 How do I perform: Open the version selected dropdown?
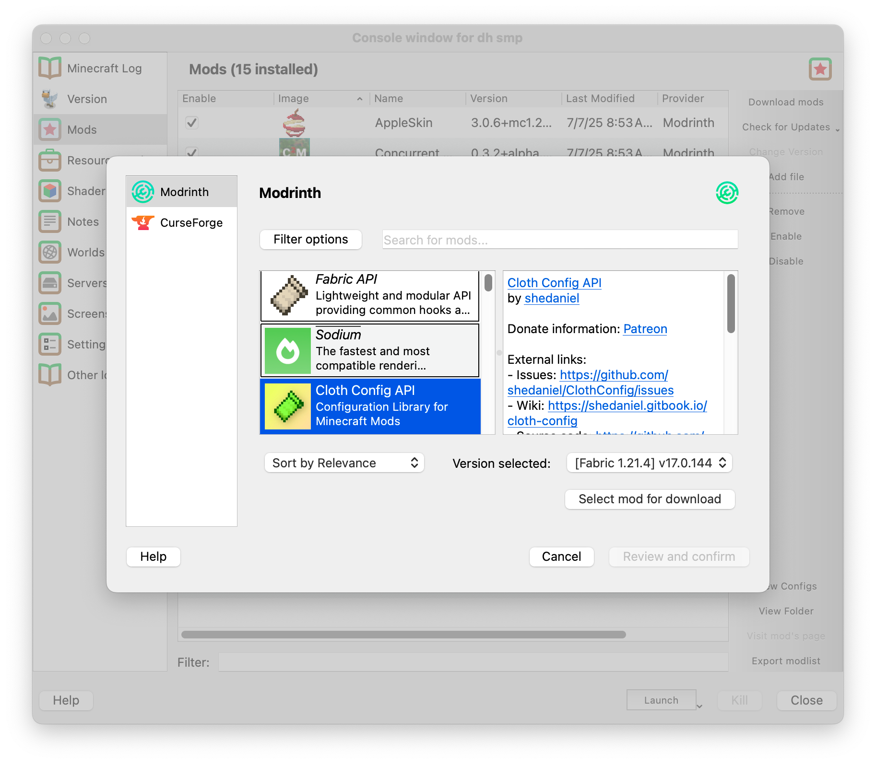pos(649,463)
